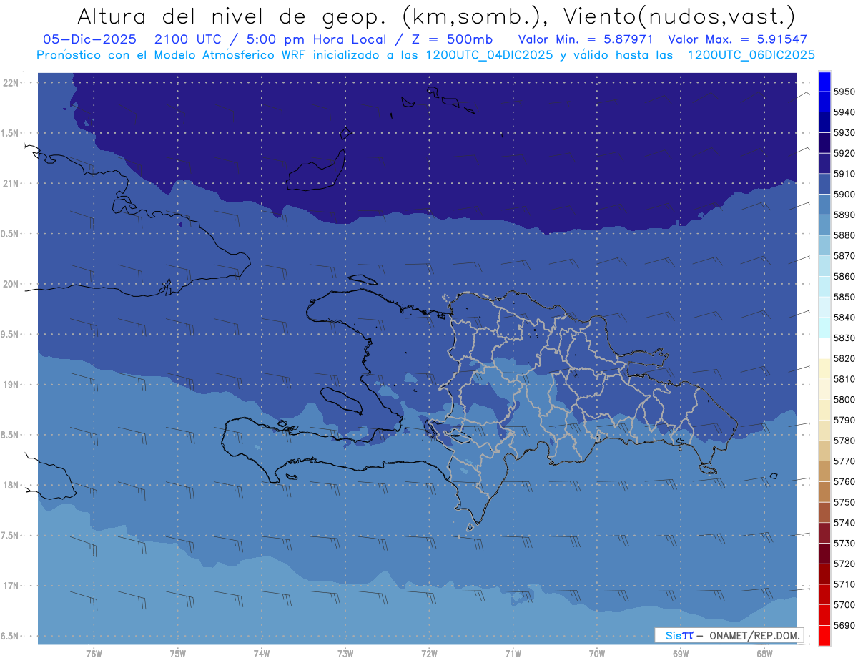Click the 72W longitude axis label
Viewport: 858px width, 663px height.
pos(429,653)
